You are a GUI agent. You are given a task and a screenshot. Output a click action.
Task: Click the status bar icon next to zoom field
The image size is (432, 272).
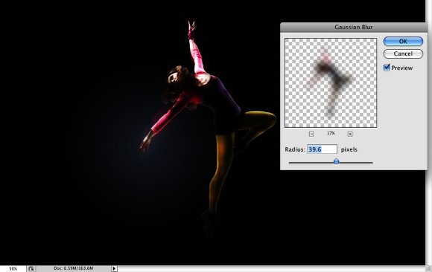[31, 269]
